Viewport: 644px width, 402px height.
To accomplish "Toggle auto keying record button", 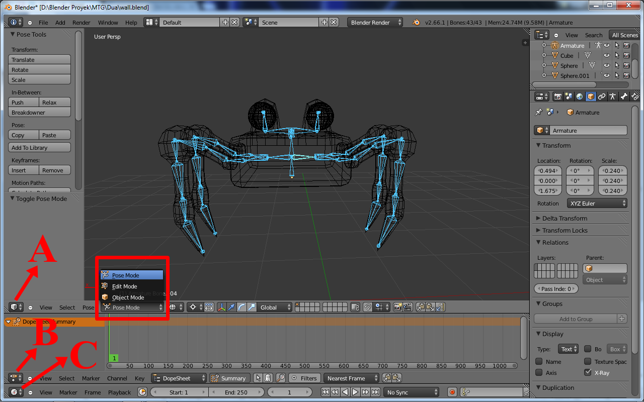I will [452, 392].
